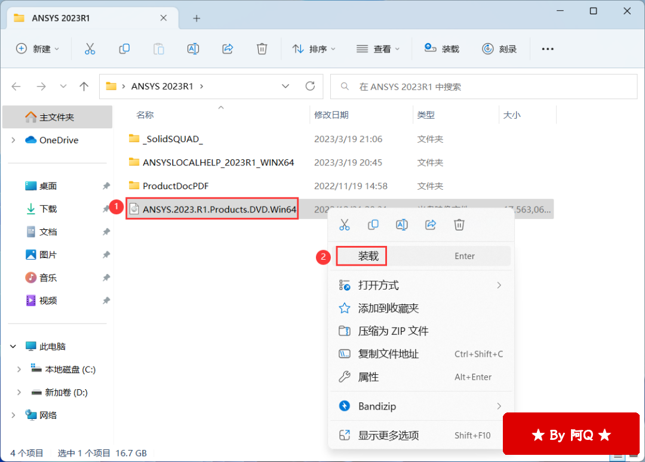Click the New (新建) button
The width and height of the screenshot is (645, 462).
[x=37, y=49]
